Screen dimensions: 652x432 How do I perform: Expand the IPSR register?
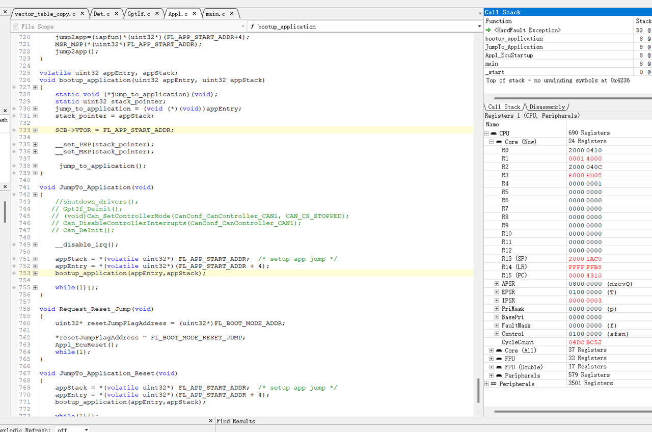tap(497, 301)
